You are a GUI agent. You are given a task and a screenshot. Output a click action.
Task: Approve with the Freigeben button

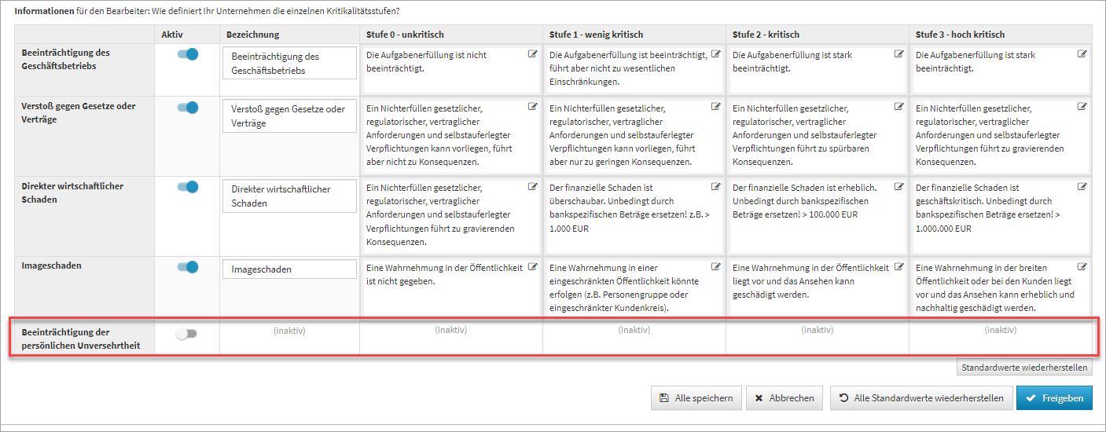pos(1053,398)
